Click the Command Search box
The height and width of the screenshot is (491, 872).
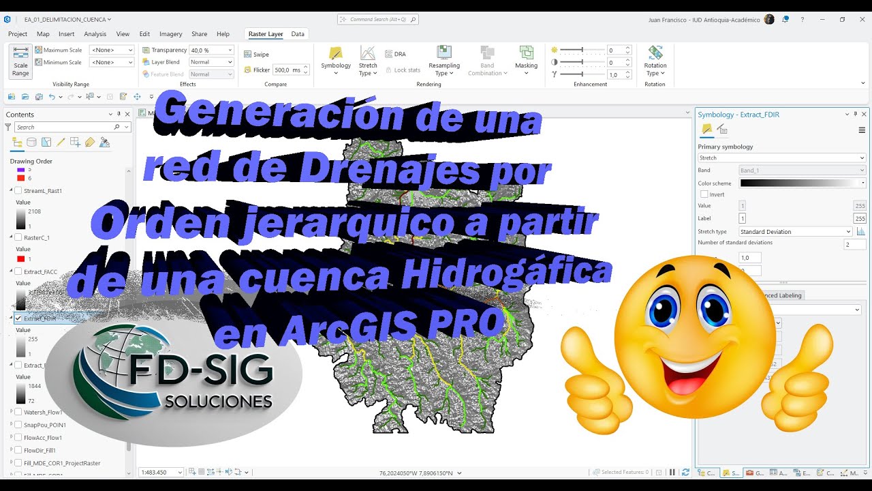[x=378, y=20]
